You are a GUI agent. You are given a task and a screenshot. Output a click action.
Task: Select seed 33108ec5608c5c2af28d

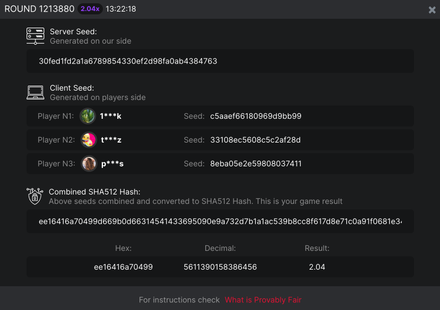255,140
